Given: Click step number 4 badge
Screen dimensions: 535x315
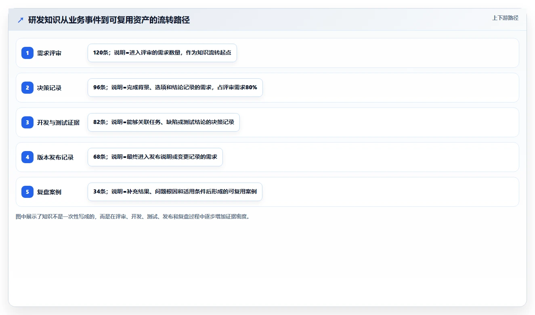Looking at the screenshot, I should (27, 157).
